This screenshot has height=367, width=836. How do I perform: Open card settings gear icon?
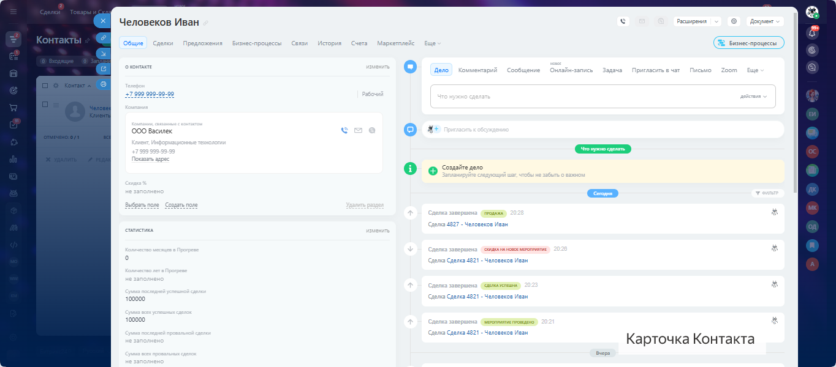coord(734,21)
